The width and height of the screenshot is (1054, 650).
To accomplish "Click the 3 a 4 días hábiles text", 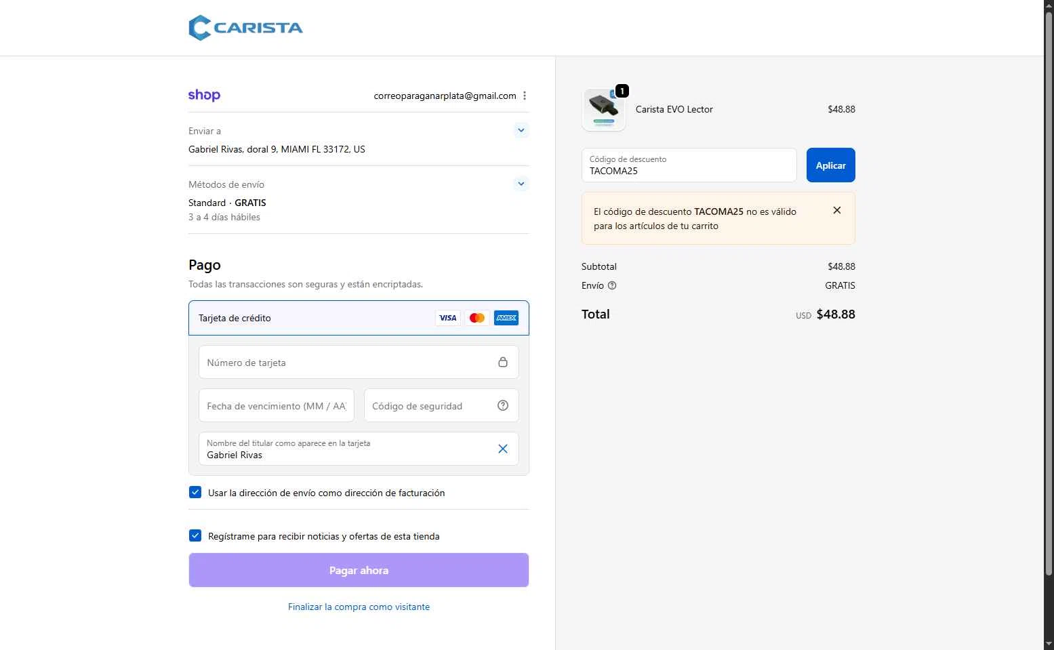I will (224, 217).
